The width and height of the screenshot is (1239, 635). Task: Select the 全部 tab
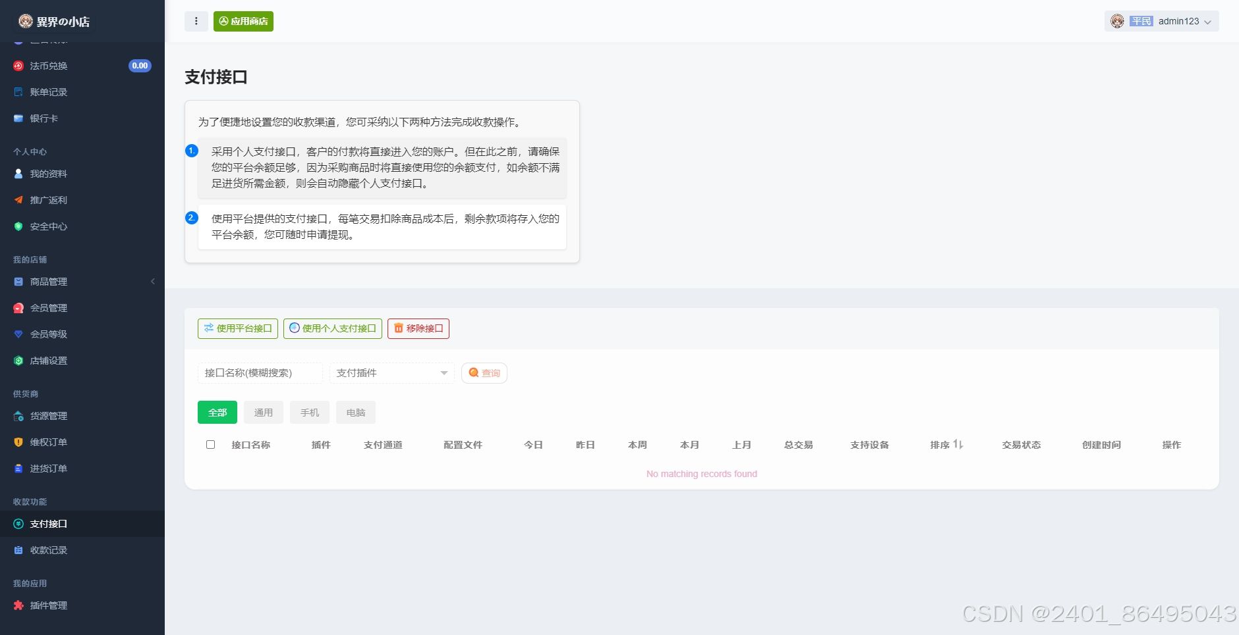[x=217, y=412]
